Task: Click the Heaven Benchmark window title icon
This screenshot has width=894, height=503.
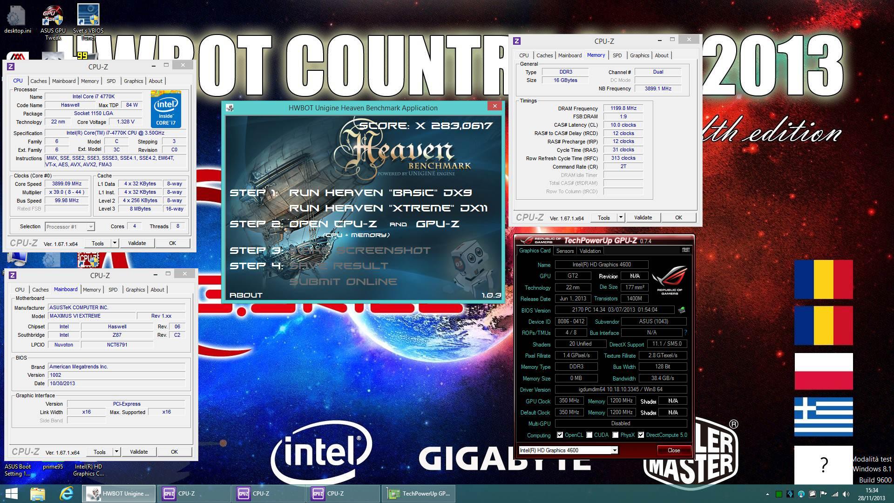Action: click(230, 108)
